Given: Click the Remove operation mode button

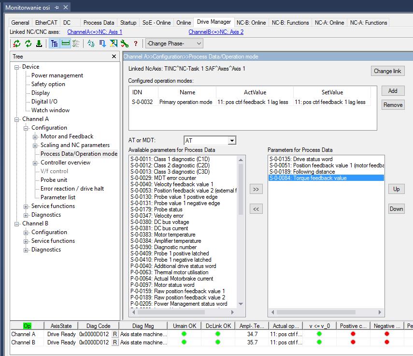Looking at the screenshot, I should pos(393,105).
